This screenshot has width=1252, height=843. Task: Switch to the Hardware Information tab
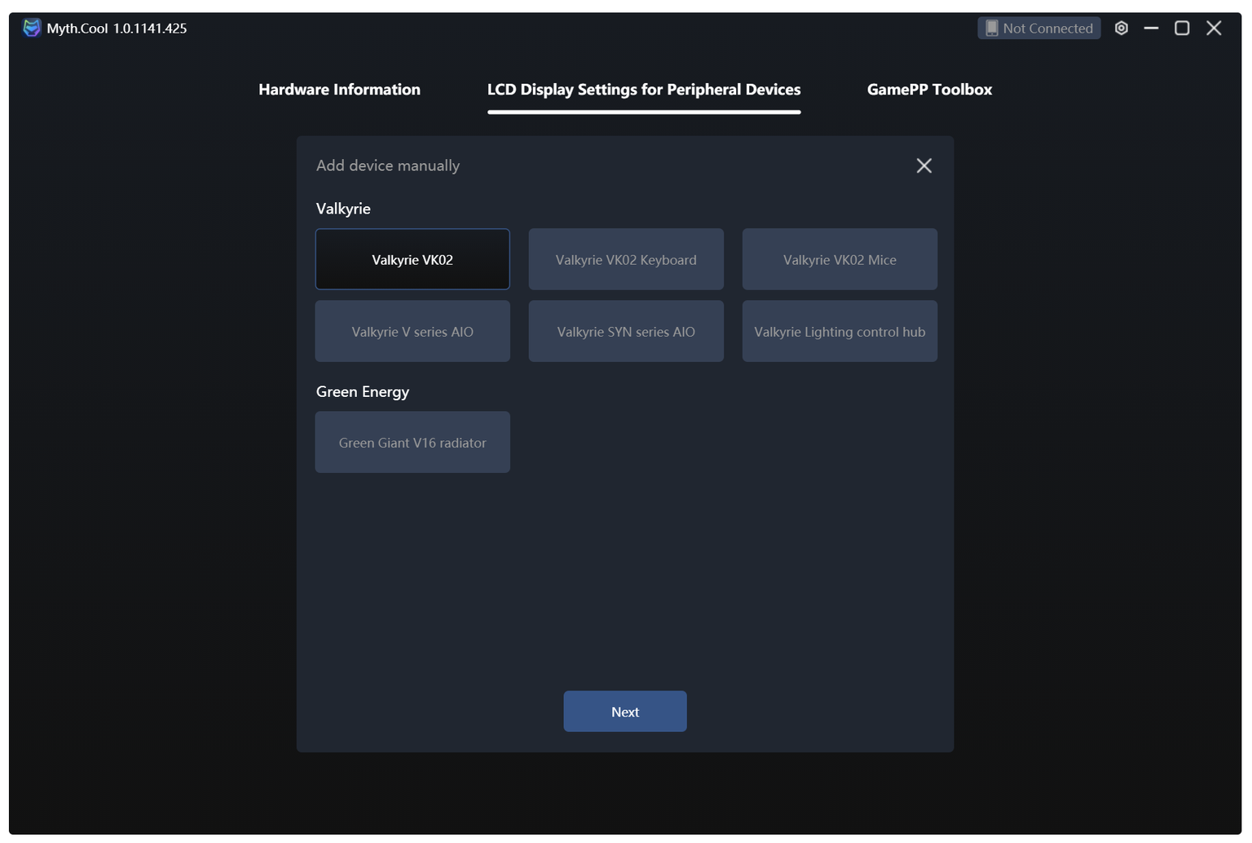pyautogui.click(x=339, y=90)
